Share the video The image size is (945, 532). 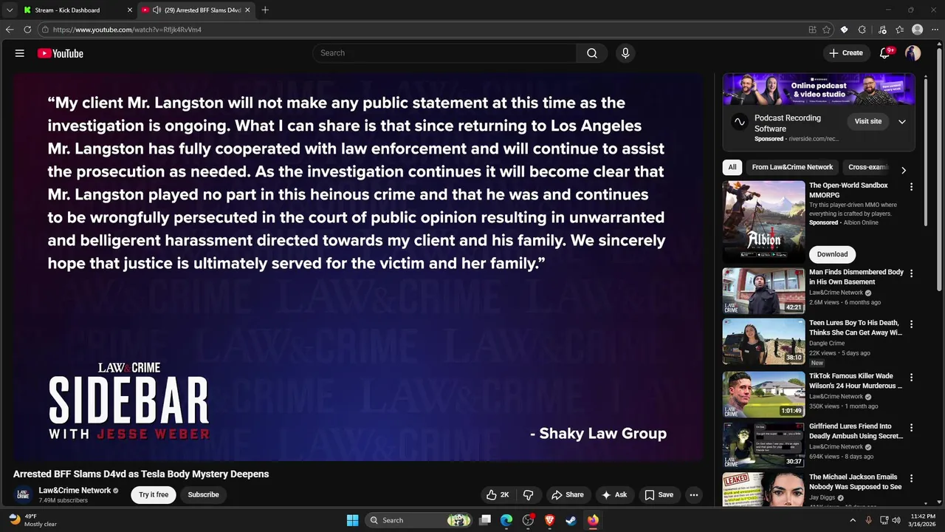pos(568,495)
